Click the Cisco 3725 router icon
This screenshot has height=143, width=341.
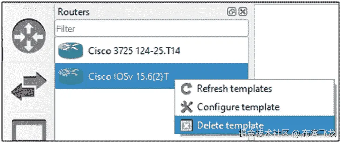71,51
